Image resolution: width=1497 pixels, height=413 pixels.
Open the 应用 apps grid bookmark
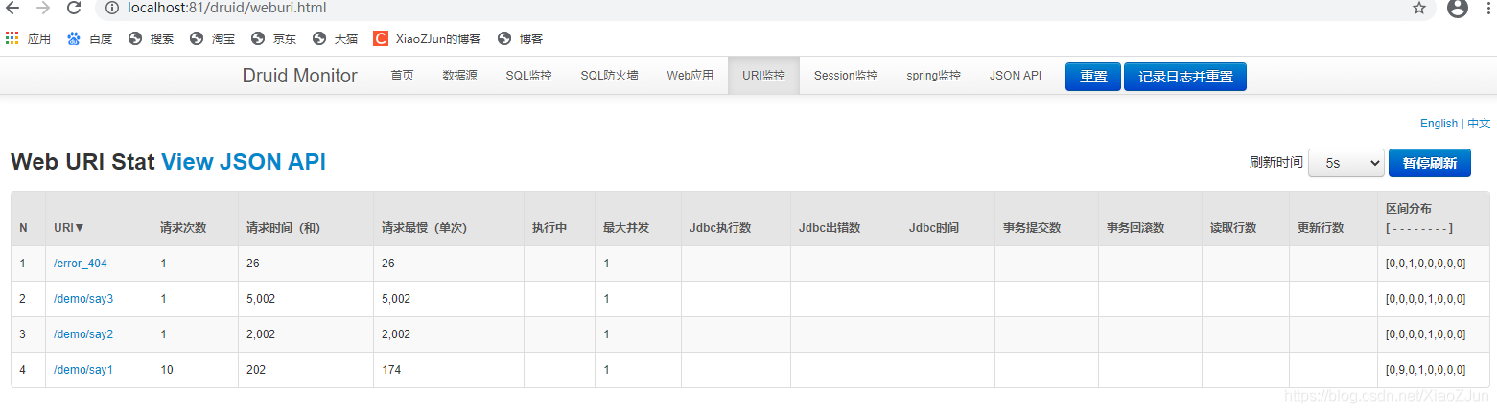point(28,39)
